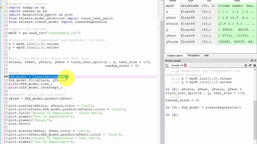Image resolution: width=257 pixels, height=144 pixels.
Task: Click the yTrain value cell starting 56642
Action: tap(237, 42)
